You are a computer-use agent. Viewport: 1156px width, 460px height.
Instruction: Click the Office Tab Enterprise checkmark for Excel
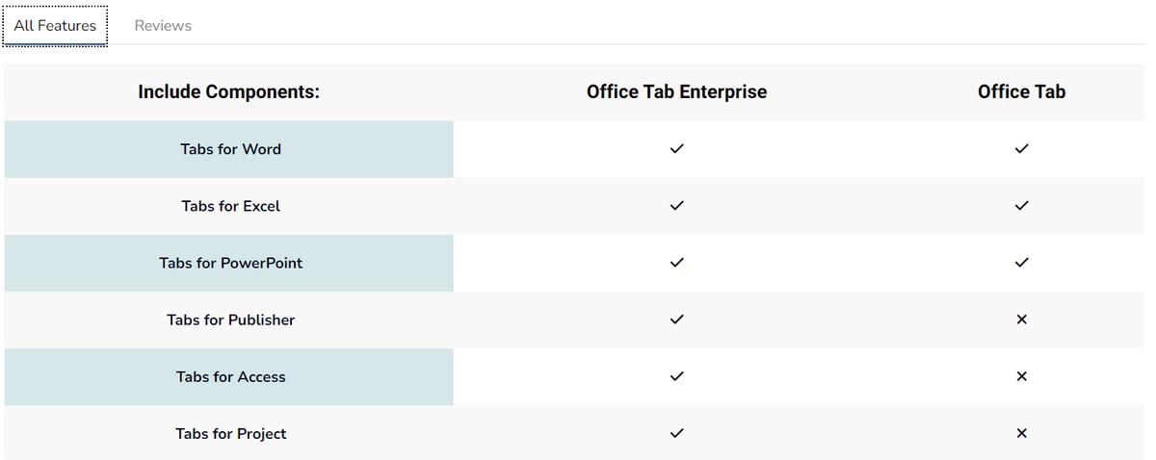(676, 206)
